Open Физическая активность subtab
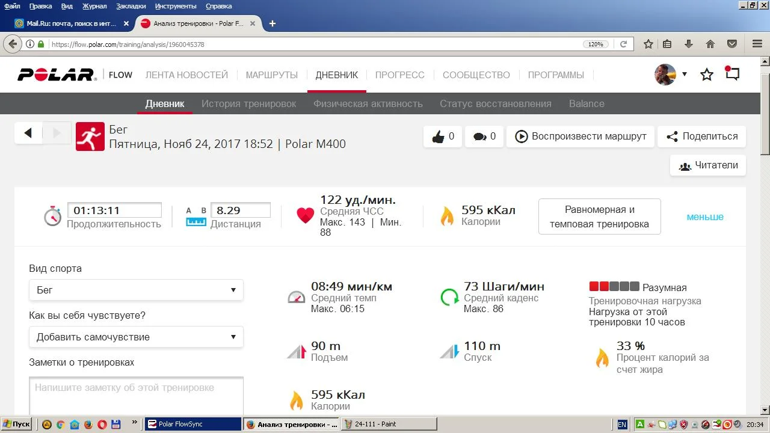 pos(368,103)
